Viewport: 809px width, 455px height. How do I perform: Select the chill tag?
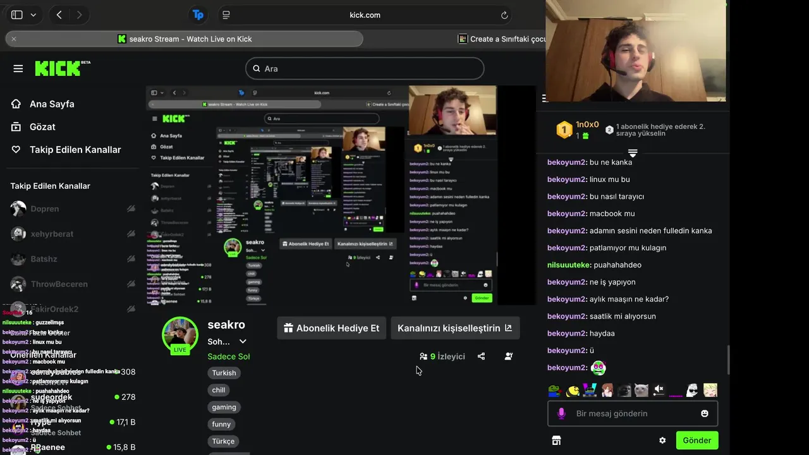tap(219, 390)
